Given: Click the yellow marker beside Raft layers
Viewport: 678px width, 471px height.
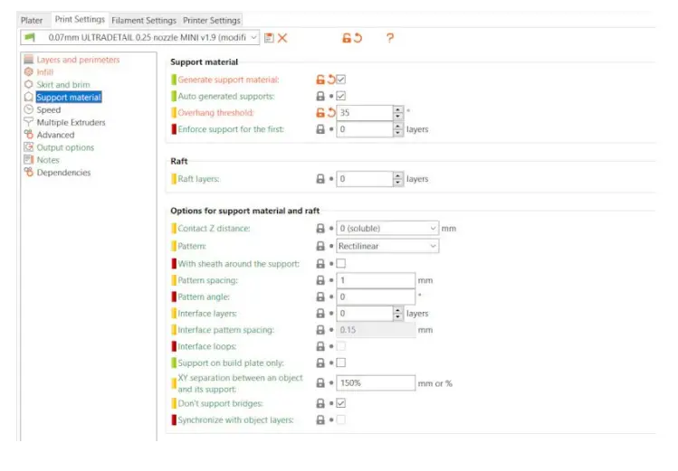Looking at the screenshot, I should tap(174, 179).
